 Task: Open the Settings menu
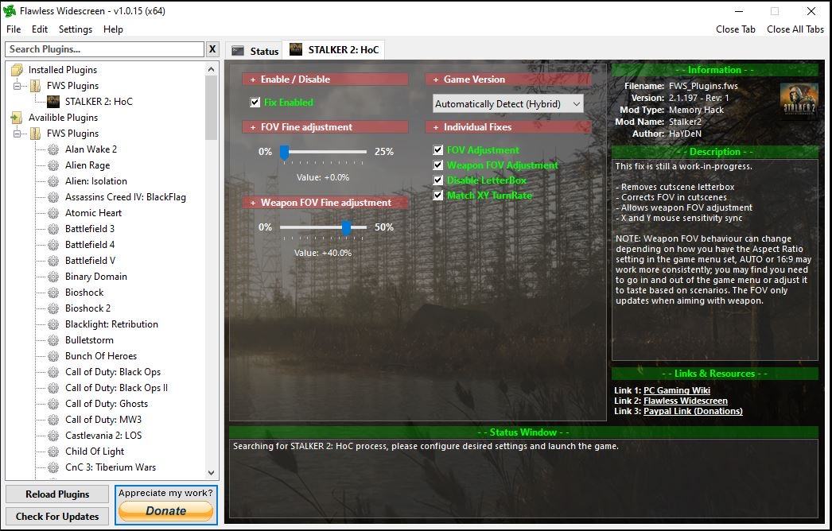tap(76, 29)
